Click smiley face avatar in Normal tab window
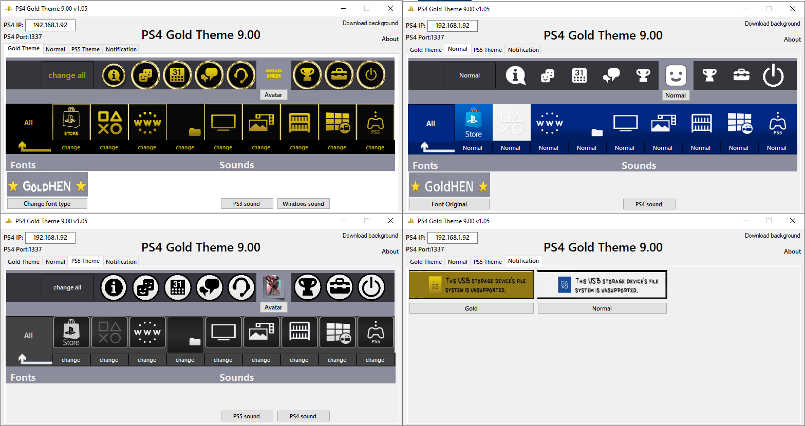The height and width of the screenshot is (426, 805). pyautogui.click(x=676, y=75)
